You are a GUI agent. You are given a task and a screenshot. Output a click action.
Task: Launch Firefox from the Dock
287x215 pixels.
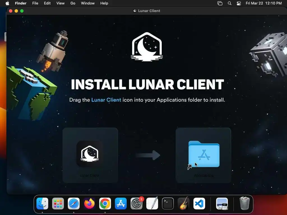click(89, 204)
